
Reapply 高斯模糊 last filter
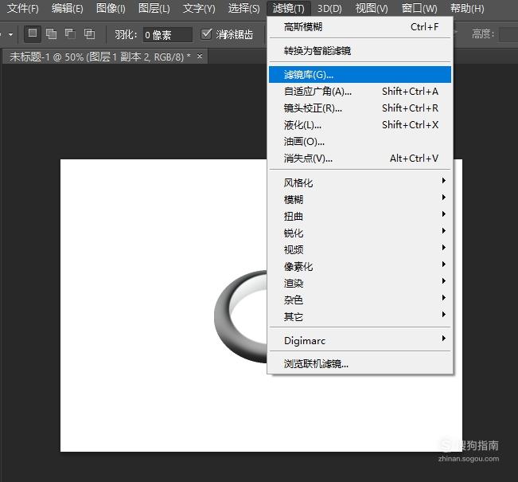tap(360, 27)
